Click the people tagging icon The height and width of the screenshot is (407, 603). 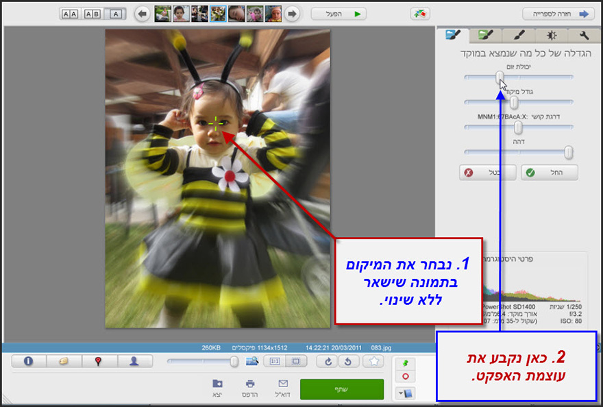pos(132,360)
